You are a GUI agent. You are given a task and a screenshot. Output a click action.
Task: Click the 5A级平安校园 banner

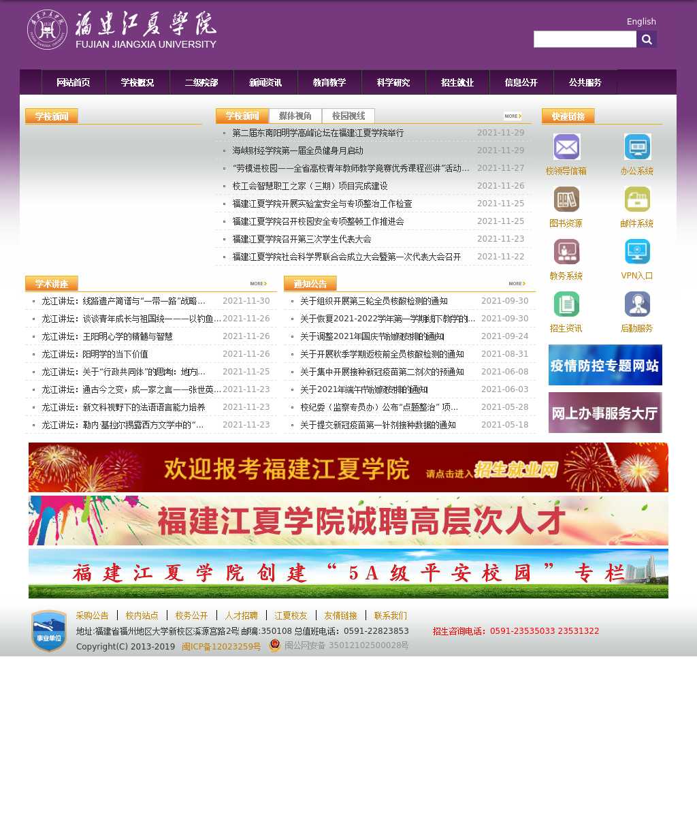point(348,573)
